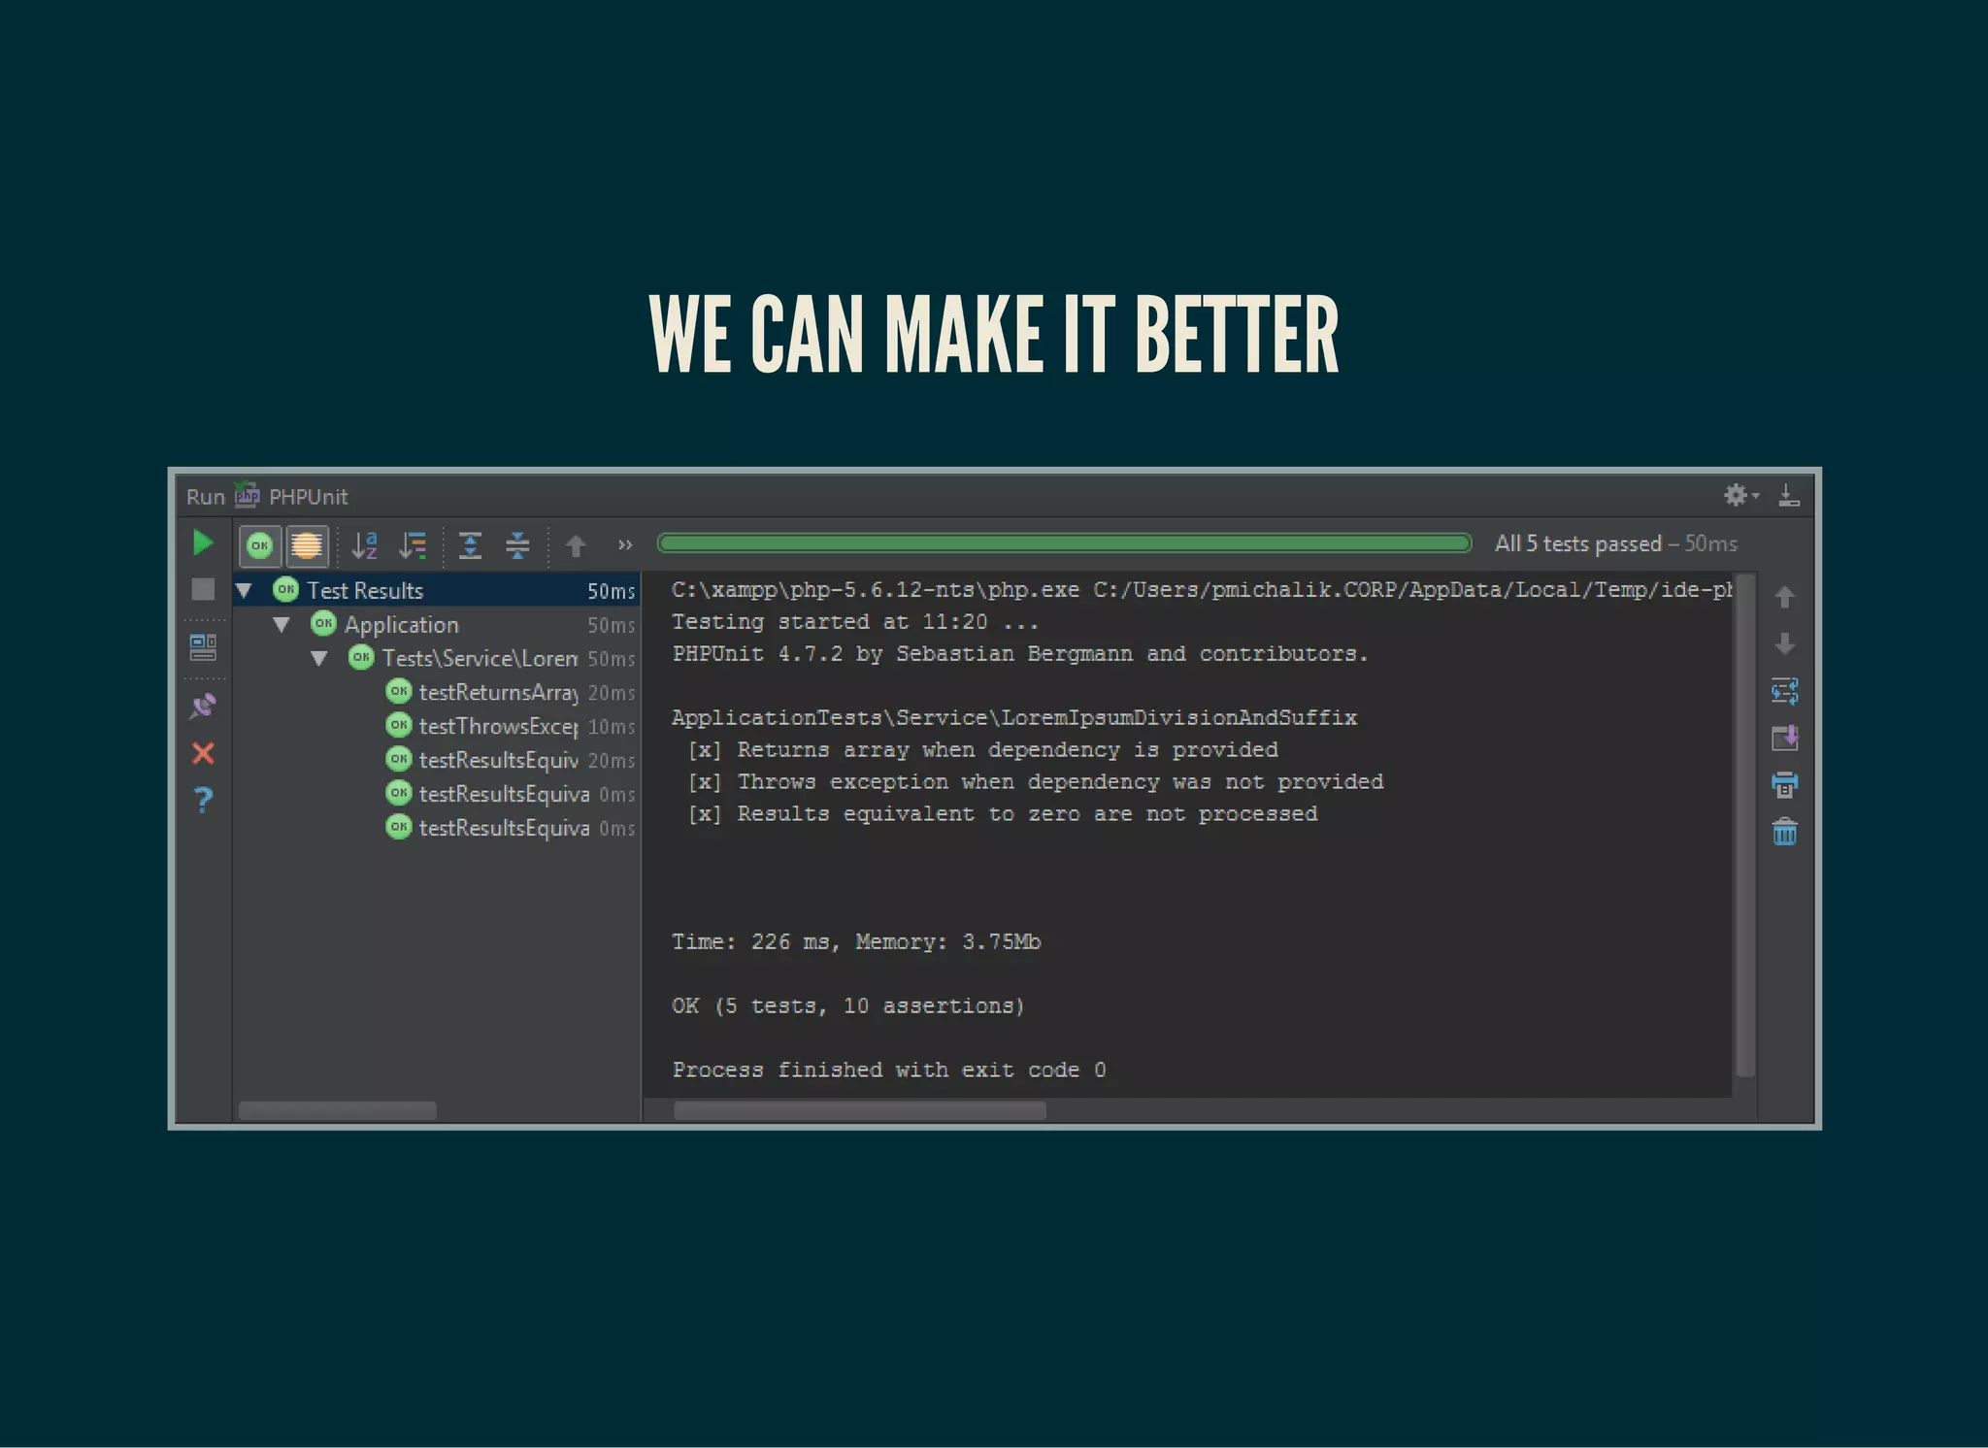Select testReturnsArray test row

coord(436,692)
